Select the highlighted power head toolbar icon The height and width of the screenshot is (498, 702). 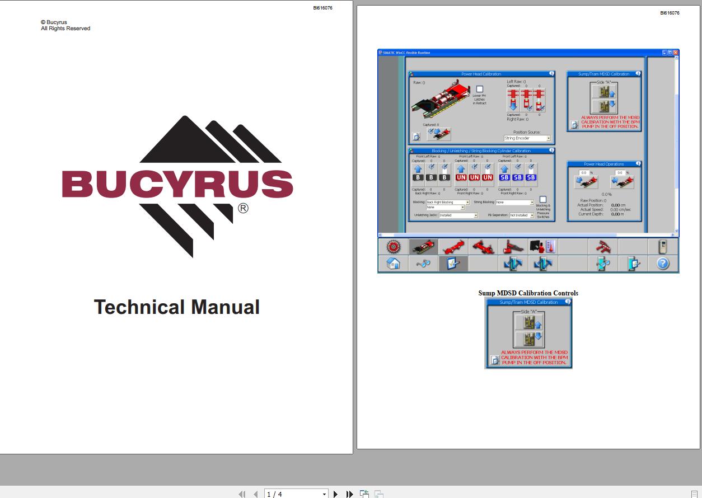pos(423,247)
